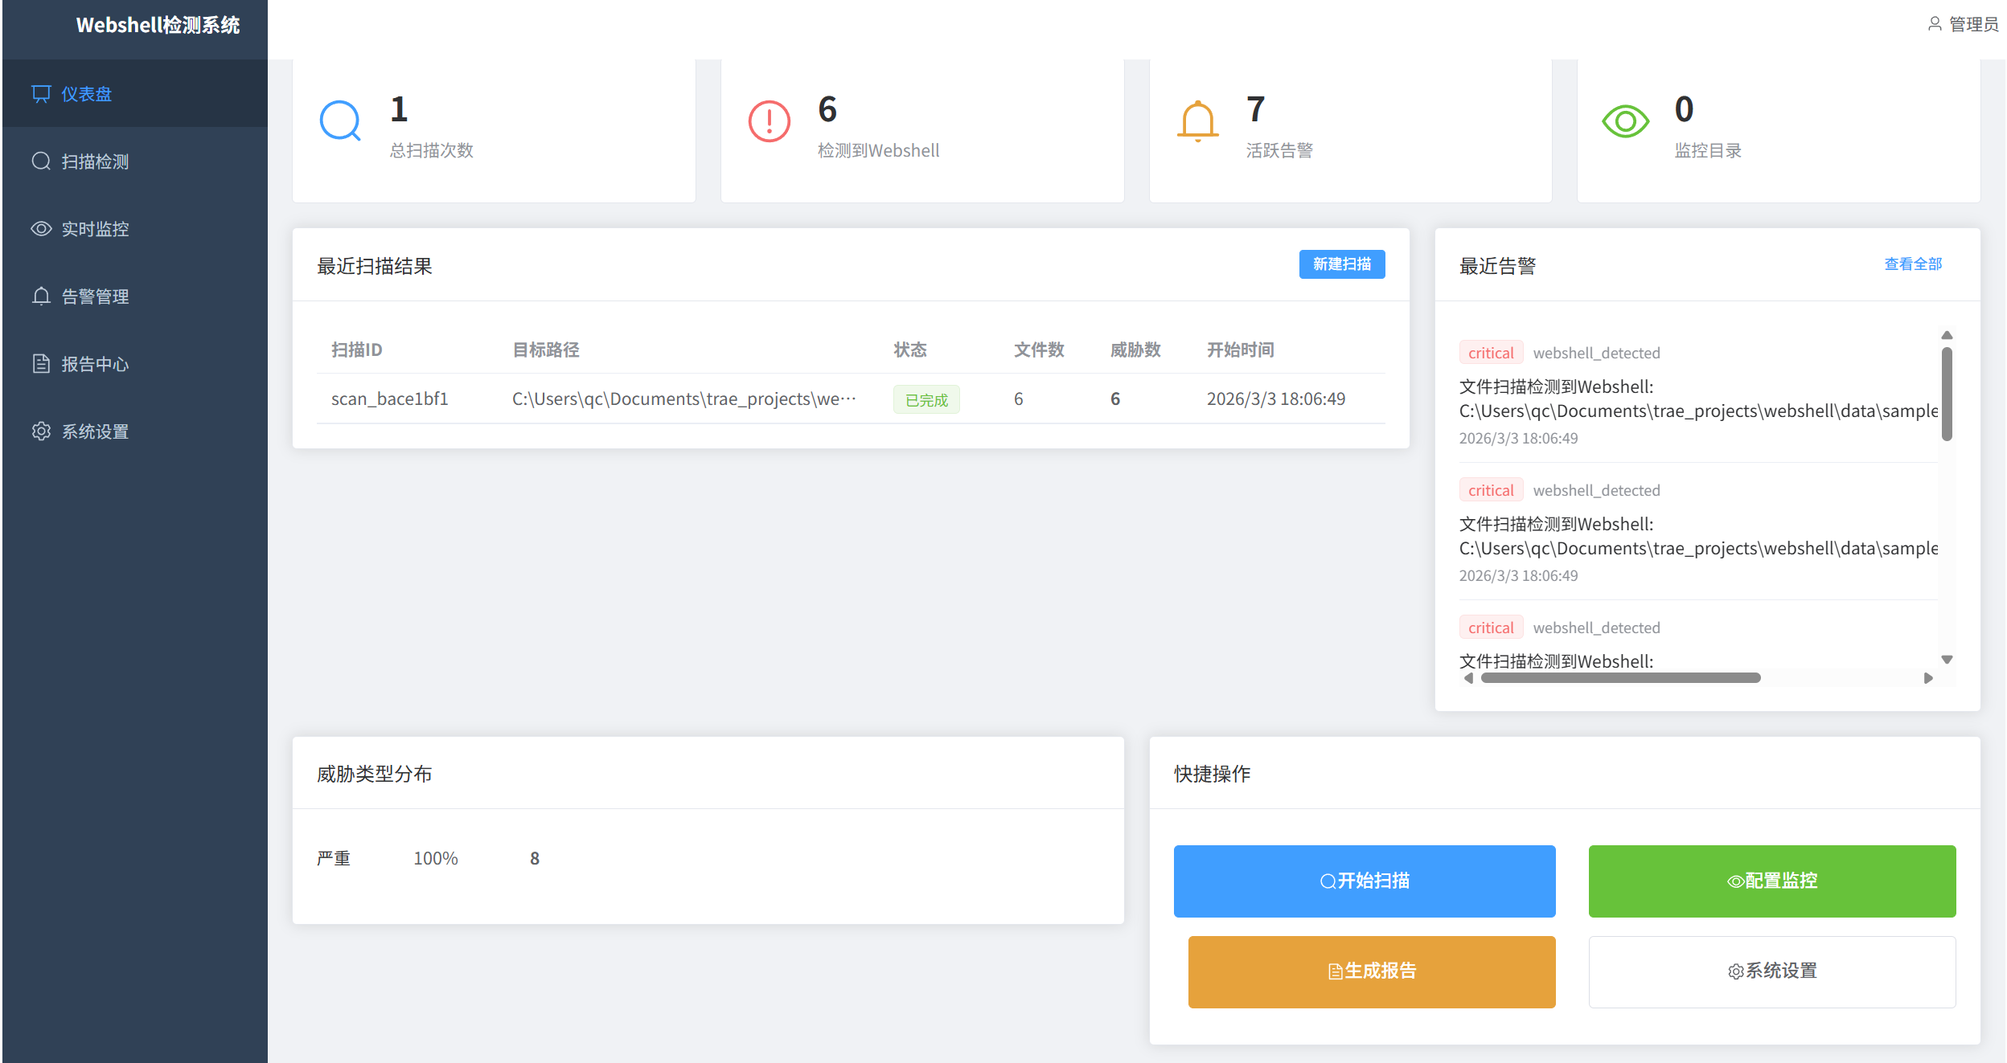
Task: Open the 实时监控 sidebar item
Action: pos(95,229)
